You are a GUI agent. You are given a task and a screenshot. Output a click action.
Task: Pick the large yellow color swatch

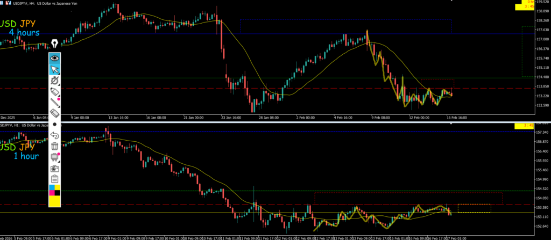[x=54, y=201]
